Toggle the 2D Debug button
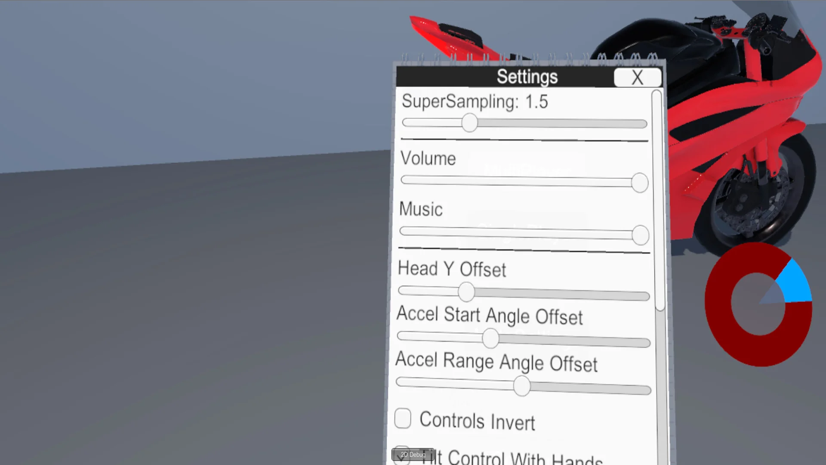Image resolution: width=826 pixels, height=465 pixels. (413, 455)
